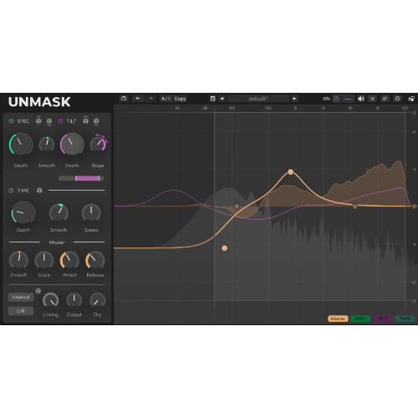Click the Master Scale knob
The height and width of the screenshot is (418, 418).
click(x=44, y=261)
